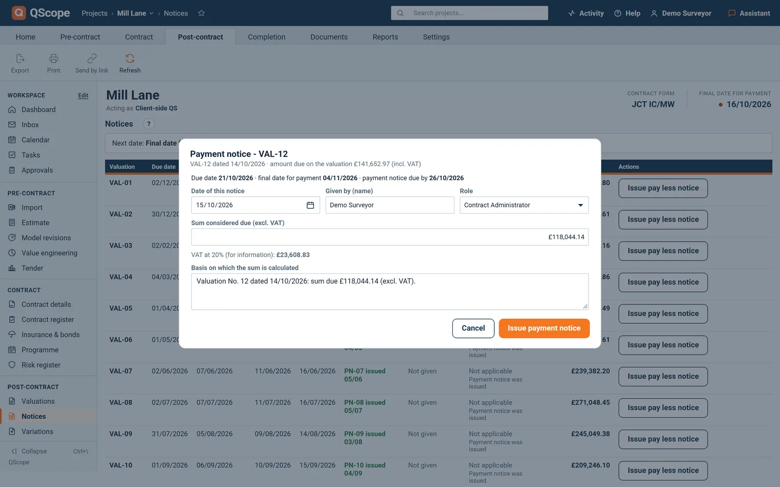Expand the Role dropdown
The width and height of the screenshot is (780, 487).
[x=524, y=205]
